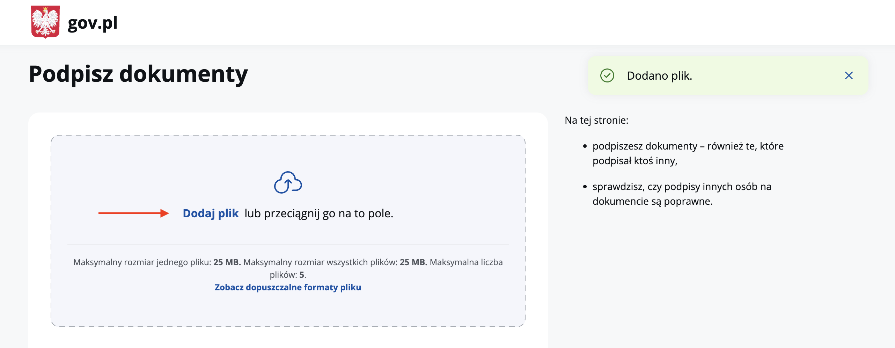895x348 pixels.
Task: Click the green checkmark success icon
Action: pos(607,75)
